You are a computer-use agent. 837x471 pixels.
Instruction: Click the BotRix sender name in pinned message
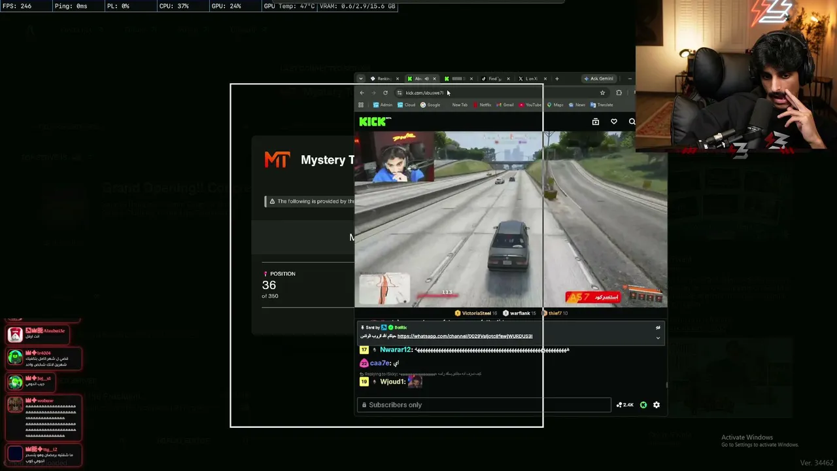coord(400,328)
